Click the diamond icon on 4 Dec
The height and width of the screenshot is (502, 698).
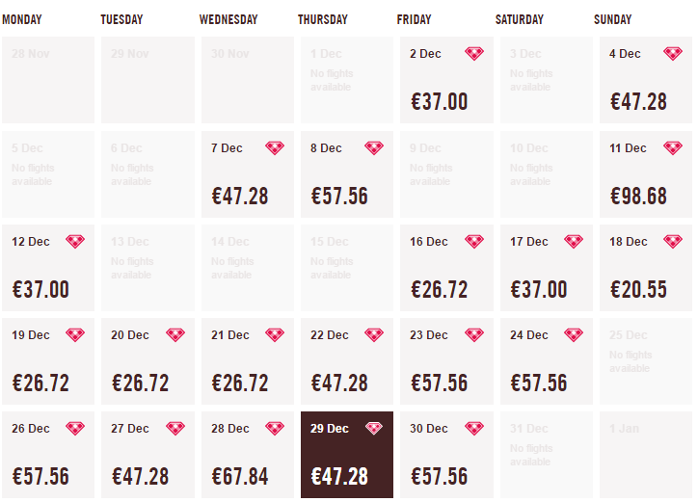tap(673, 54)
